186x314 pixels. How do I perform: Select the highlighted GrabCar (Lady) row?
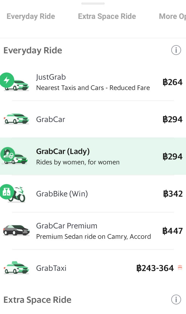[x=93, y=156]
